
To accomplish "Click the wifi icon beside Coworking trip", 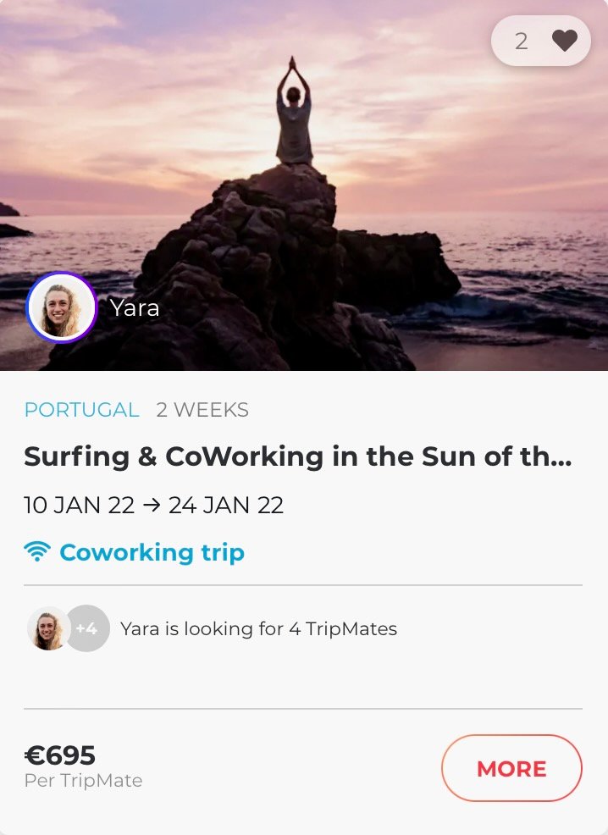I will pyautogui.click(x=37, y=553).
